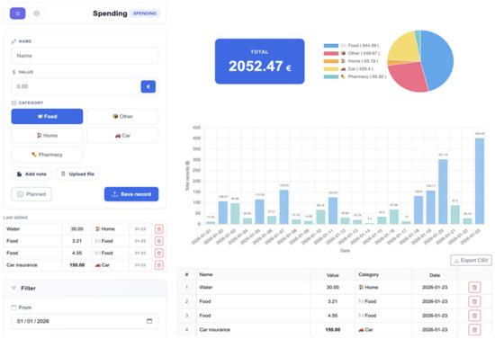Select the Other category
The height and width of the screenshot is (339, 495).
click(122, 116)
